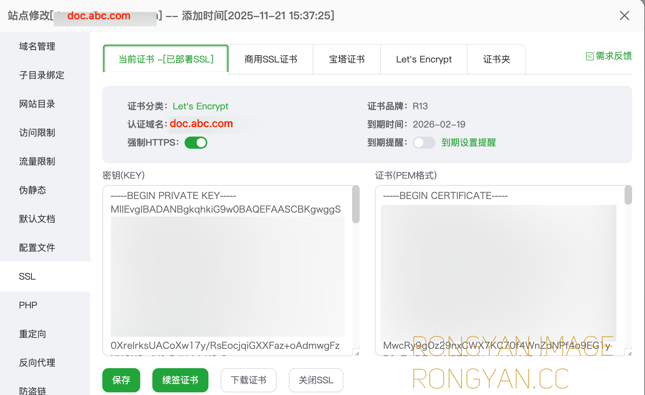
Task: Open 流量限制 in the sidebar
Action: point(45,161)
